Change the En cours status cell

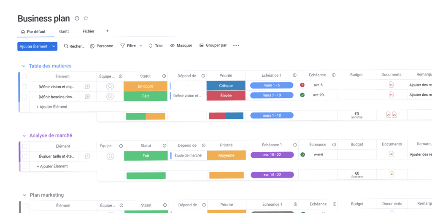[x=146, y=86]
